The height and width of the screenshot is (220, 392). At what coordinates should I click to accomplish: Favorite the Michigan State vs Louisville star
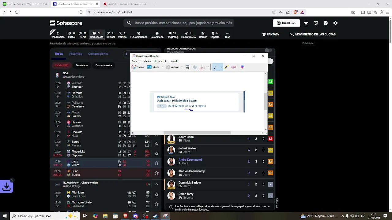(156, 204)
